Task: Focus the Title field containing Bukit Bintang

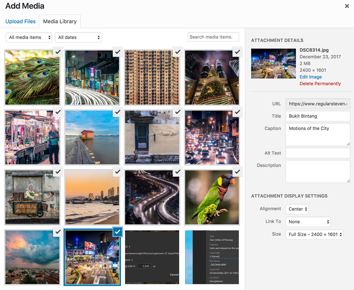Action: point(317,116)
